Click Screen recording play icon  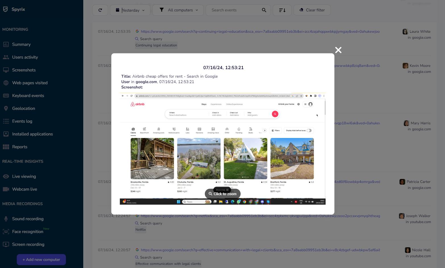(x=6, y=244)
